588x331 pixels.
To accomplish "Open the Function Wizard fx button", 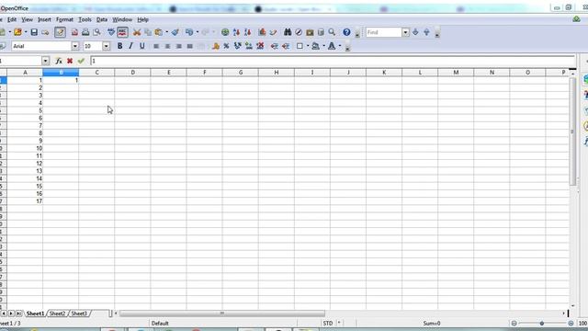I will click(59, 61).
